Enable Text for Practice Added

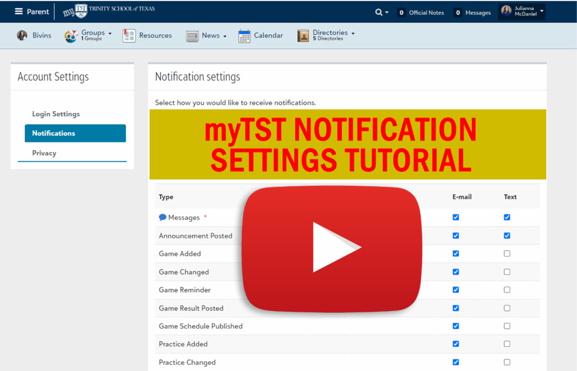[x=507, y=344]
